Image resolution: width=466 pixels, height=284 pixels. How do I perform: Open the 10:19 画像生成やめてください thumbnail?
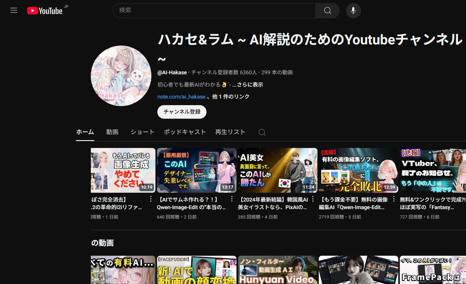click(x=123, y=170)
